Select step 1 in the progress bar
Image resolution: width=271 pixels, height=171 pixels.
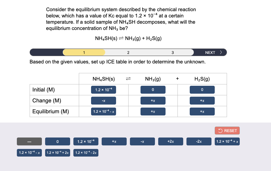click(84, 52)
